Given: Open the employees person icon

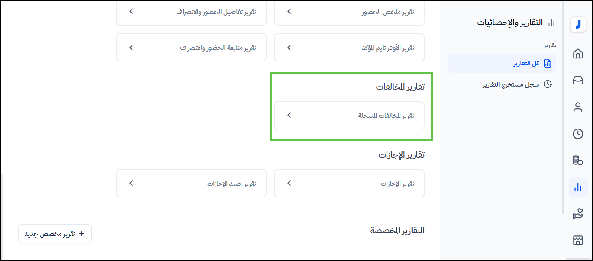Looking at the screenshot, I should (577, 107).
